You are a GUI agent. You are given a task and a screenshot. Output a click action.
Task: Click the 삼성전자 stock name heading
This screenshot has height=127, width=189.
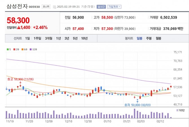(17, 6)
